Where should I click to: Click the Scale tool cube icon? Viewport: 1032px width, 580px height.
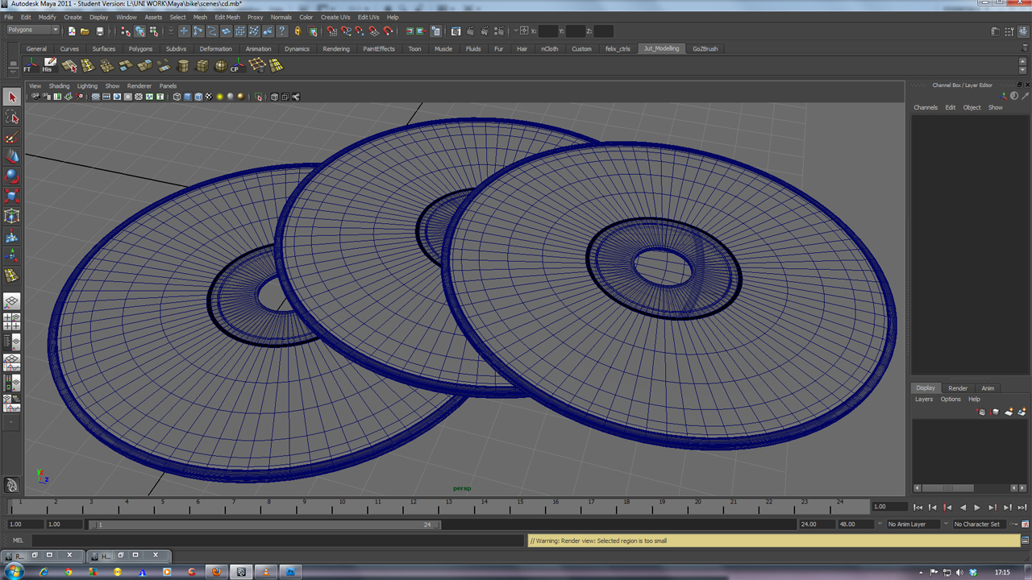coord(11,196)
